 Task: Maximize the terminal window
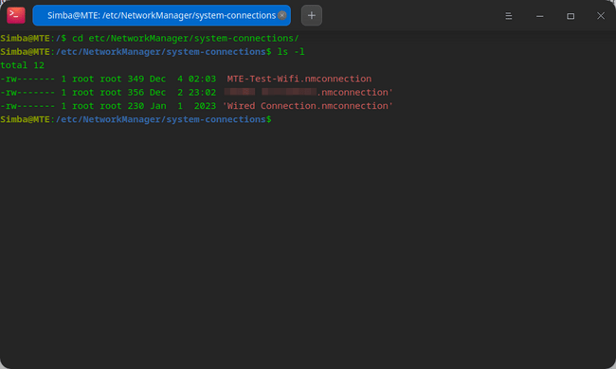571,16
